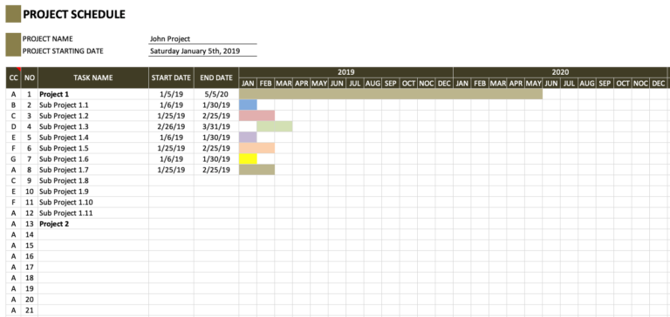Select the Project 2 task name cell
The image size is (670, 317).
click(x=93, y=224)
